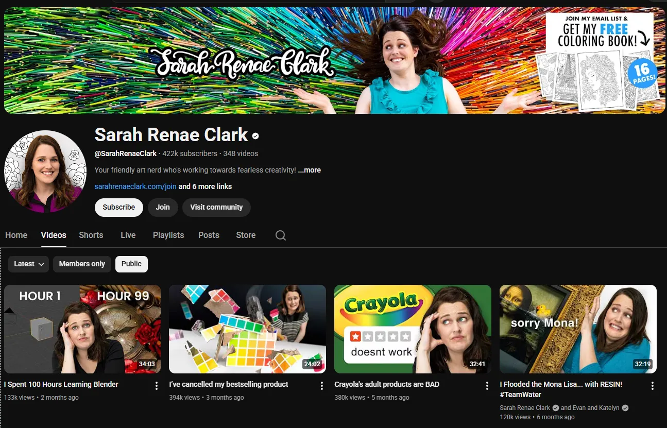Open the Latest sort dropdown
Screen dimensions: 667x428
[29, 264]
